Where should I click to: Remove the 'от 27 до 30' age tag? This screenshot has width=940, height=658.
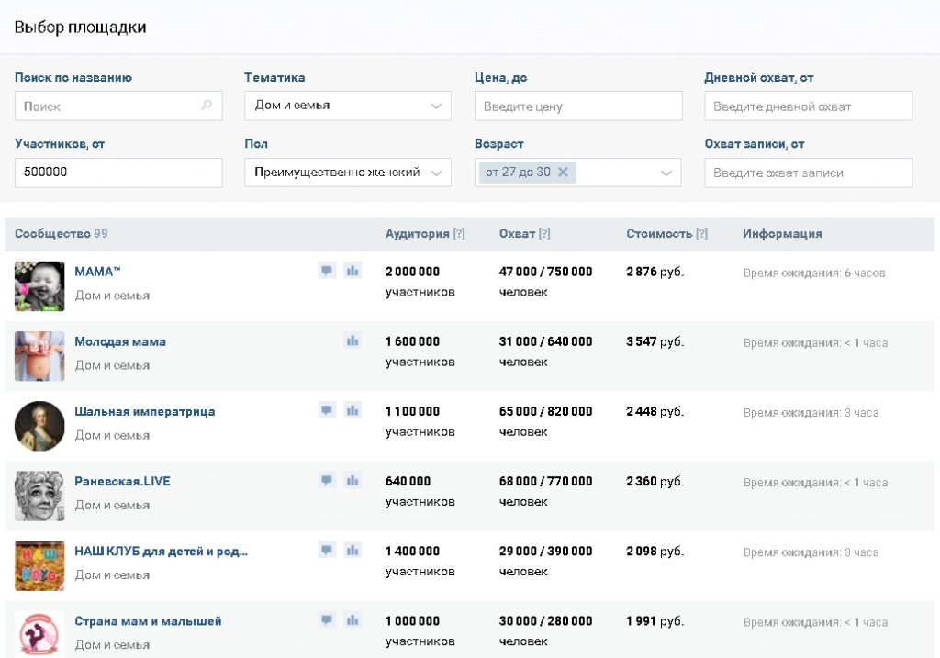pyautogui.click(x=563, y=172)
